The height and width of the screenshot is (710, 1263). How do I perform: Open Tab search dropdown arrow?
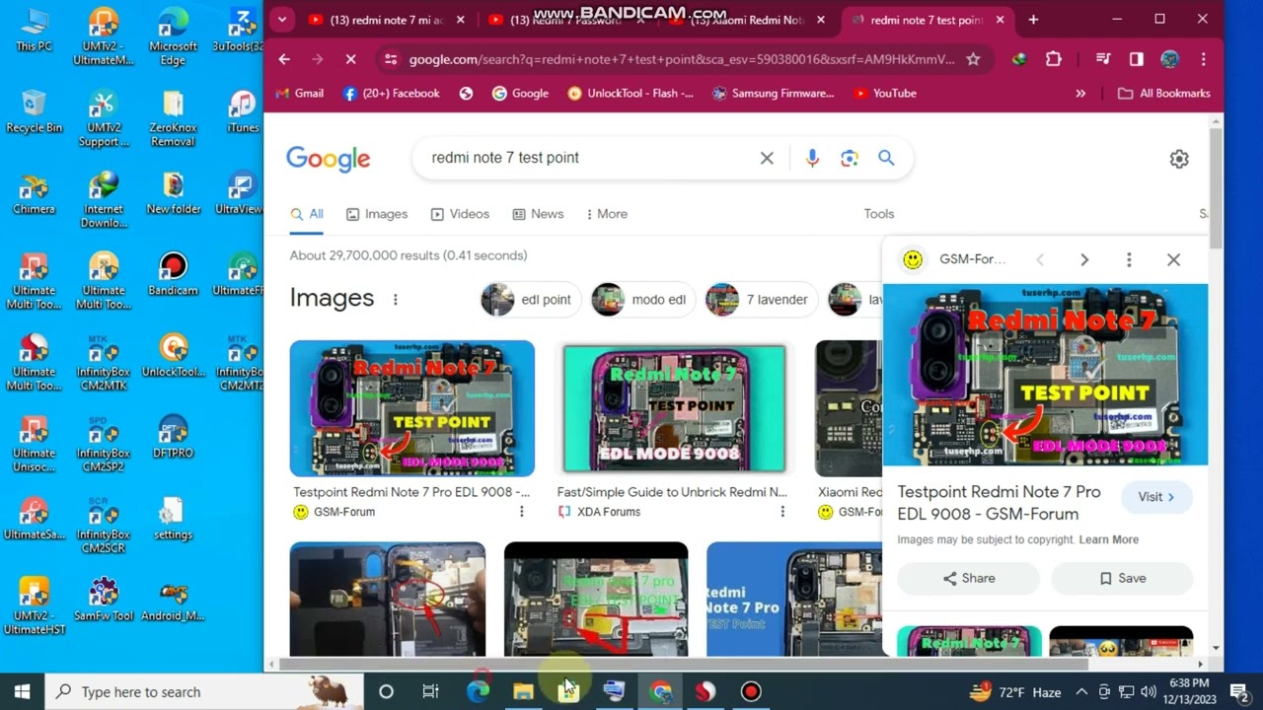coord(282,19)
